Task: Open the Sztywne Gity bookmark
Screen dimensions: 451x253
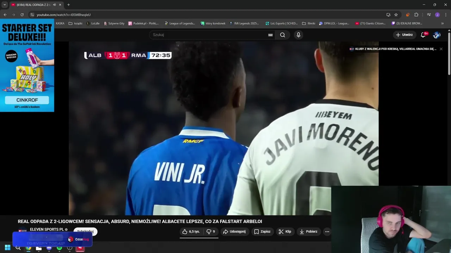Action: (x=114, y=24)
